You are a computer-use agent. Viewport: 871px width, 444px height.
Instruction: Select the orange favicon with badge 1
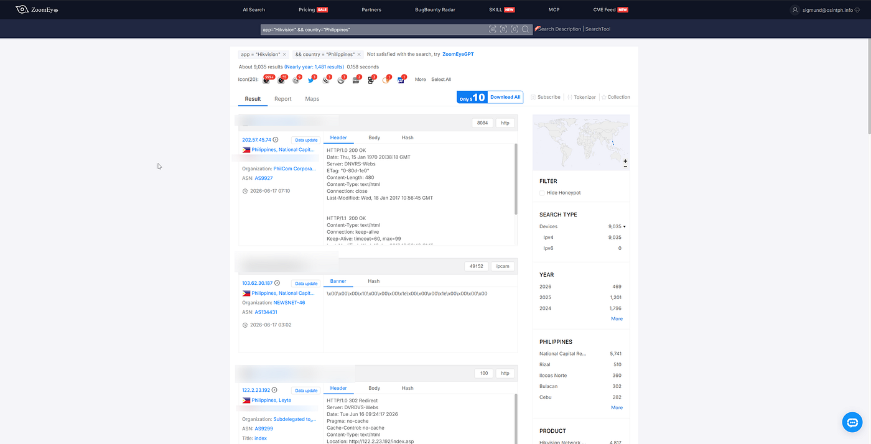coord(386,80)
